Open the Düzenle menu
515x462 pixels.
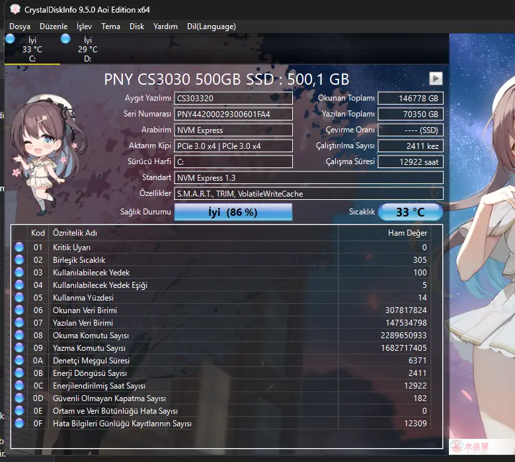tap(54, 26)
